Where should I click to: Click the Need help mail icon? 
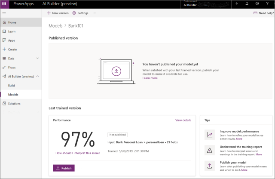[x=255, y=13]
